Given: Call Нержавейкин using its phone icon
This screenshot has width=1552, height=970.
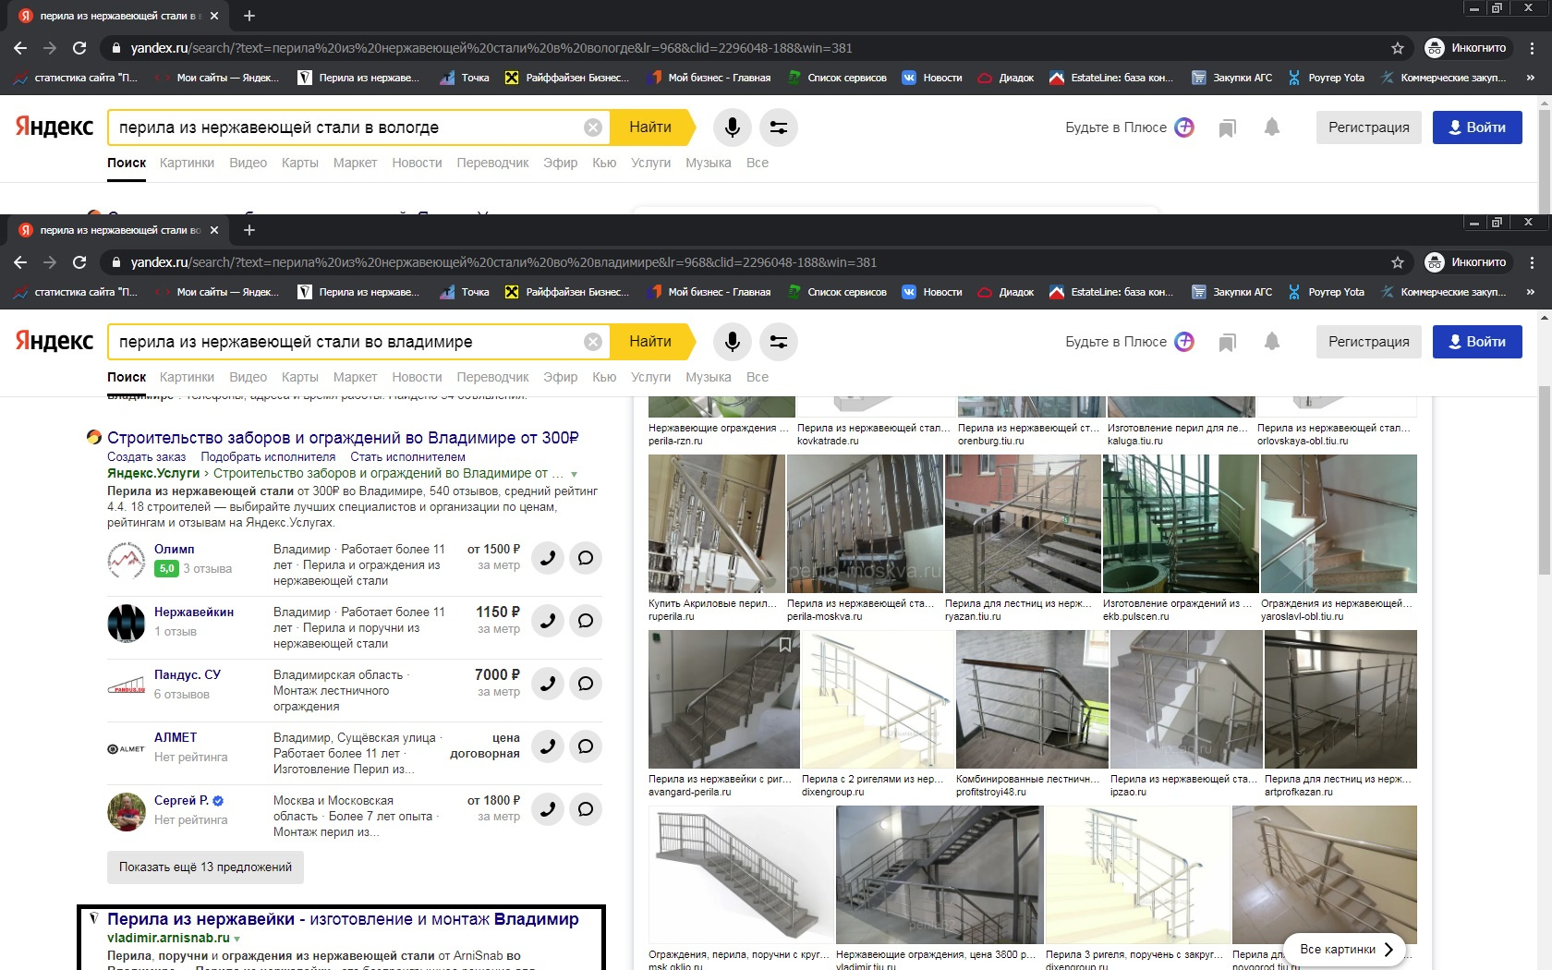Looking at the screenshot, I should tap(548, 620).
